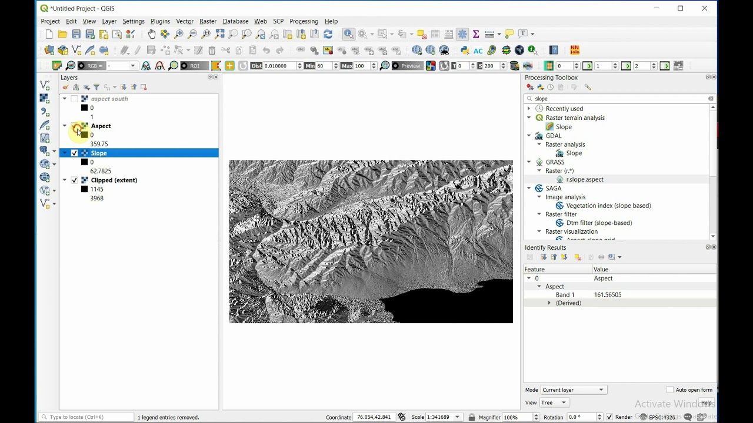Collapse the Raster terrain analysis group

[x=529, y=117]
